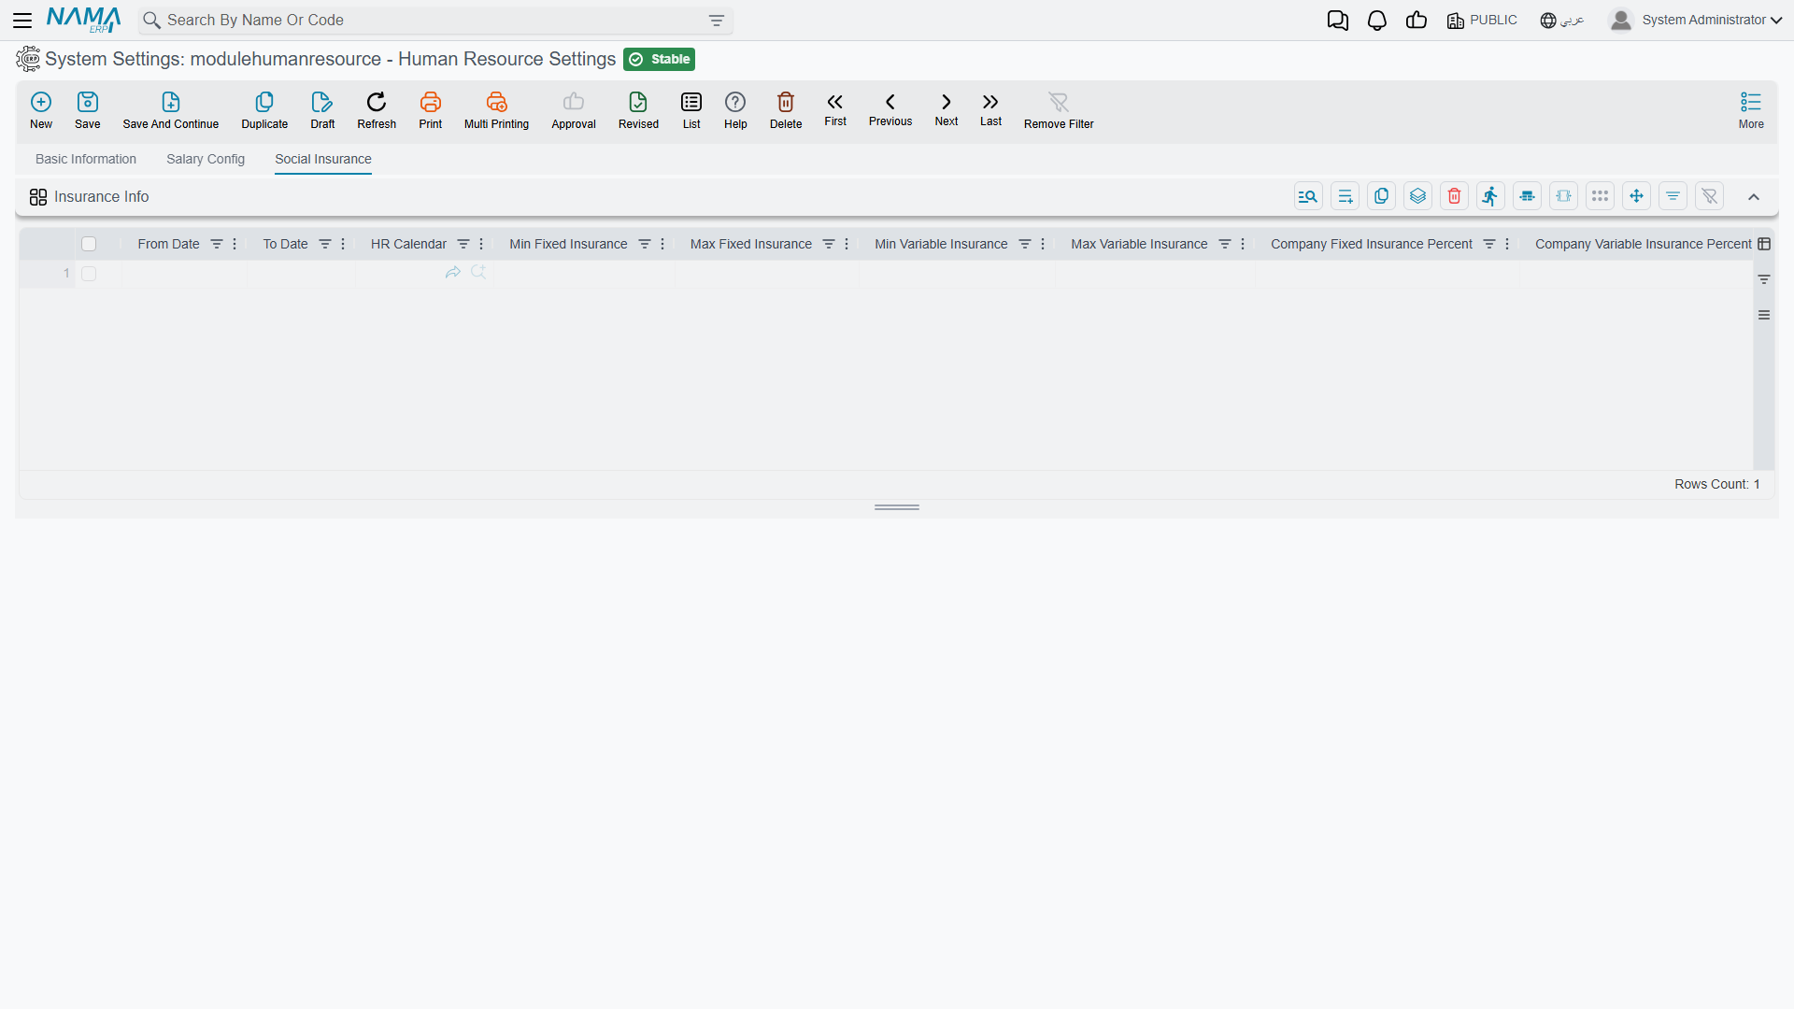1794x1009 pixels.
Task: Click the Search By Name Or Code field
Action: [x=434, y=21]
